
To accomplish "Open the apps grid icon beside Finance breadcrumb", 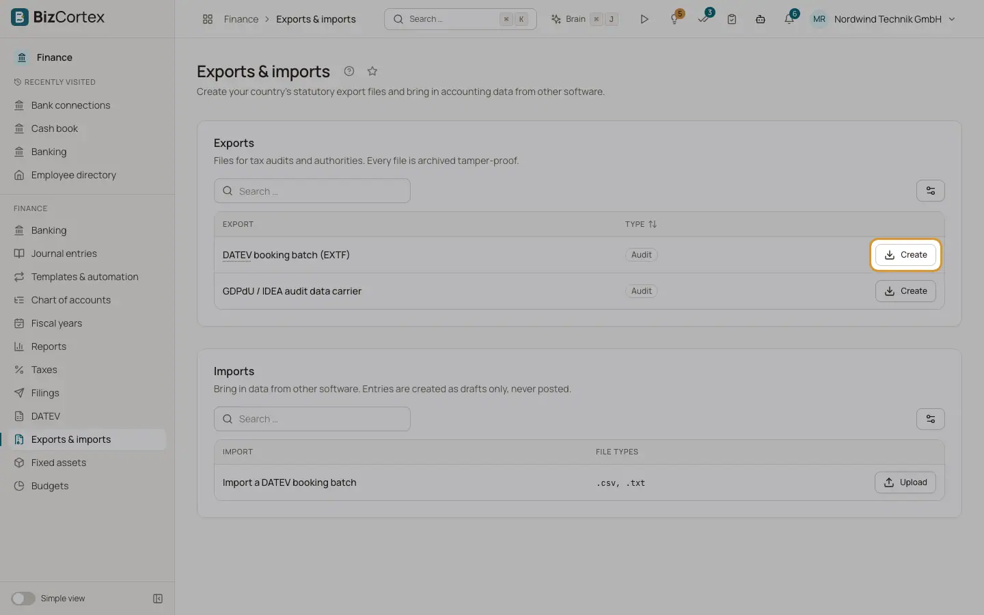I will 208,19.
